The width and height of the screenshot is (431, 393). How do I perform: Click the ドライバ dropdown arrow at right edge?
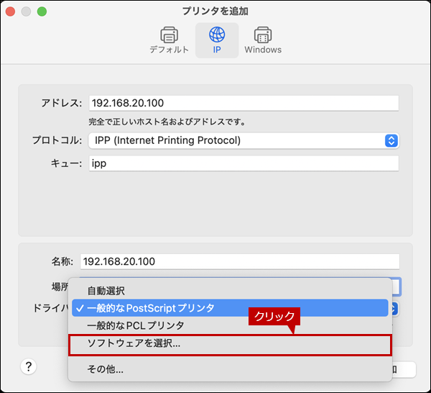[x=395, y=308]
